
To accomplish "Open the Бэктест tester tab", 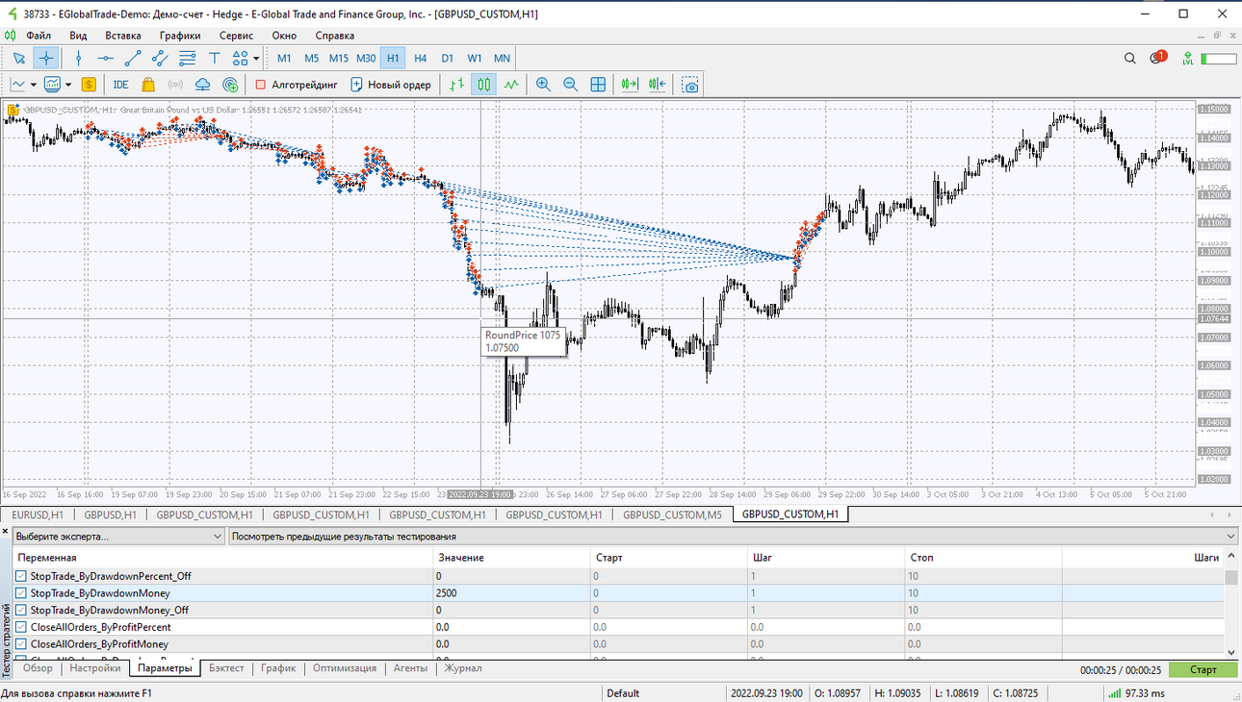I will point(227,668).
